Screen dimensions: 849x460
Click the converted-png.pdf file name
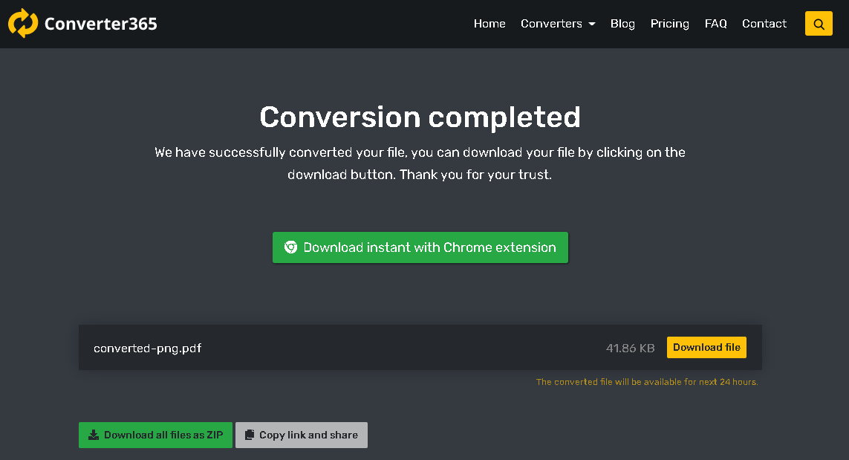coord(147,348)
